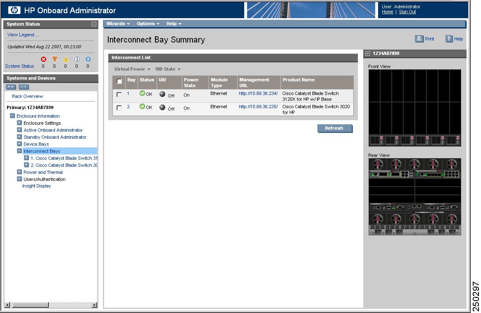The height and width of the screenshot is (313, 481).
Task: Select Insight Display in the tree
Action: (x=37, y=186)
